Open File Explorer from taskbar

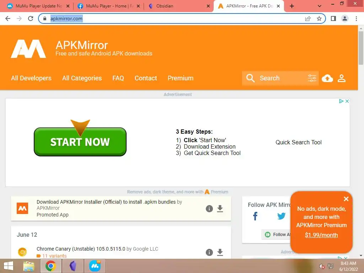point(29,266)
